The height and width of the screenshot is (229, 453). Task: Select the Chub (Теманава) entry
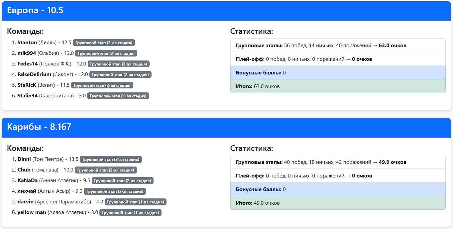tap(74, 170)
